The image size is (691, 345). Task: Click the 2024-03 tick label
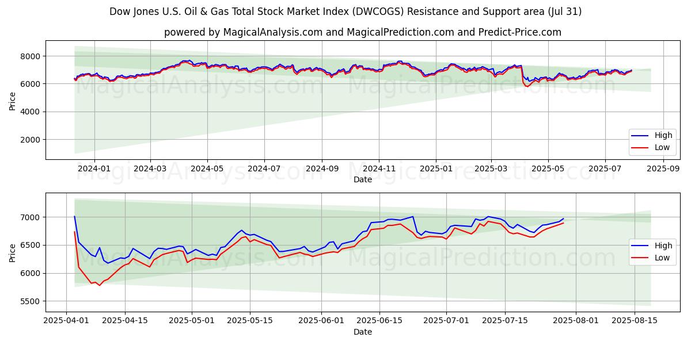click(x=150, y=168)
